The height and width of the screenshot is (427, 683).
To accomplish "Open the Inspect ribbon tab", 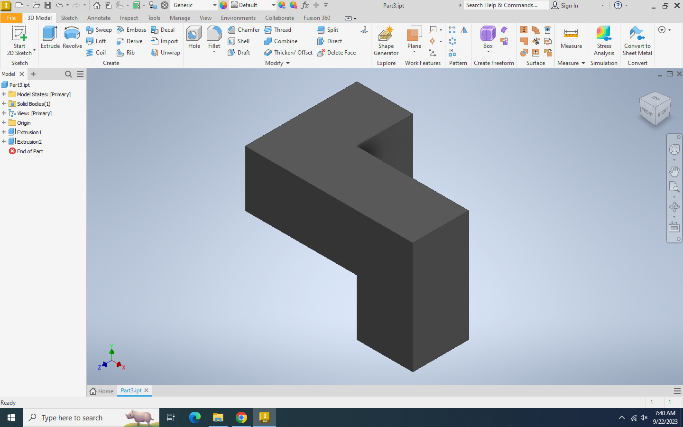I will coord(129,18).
